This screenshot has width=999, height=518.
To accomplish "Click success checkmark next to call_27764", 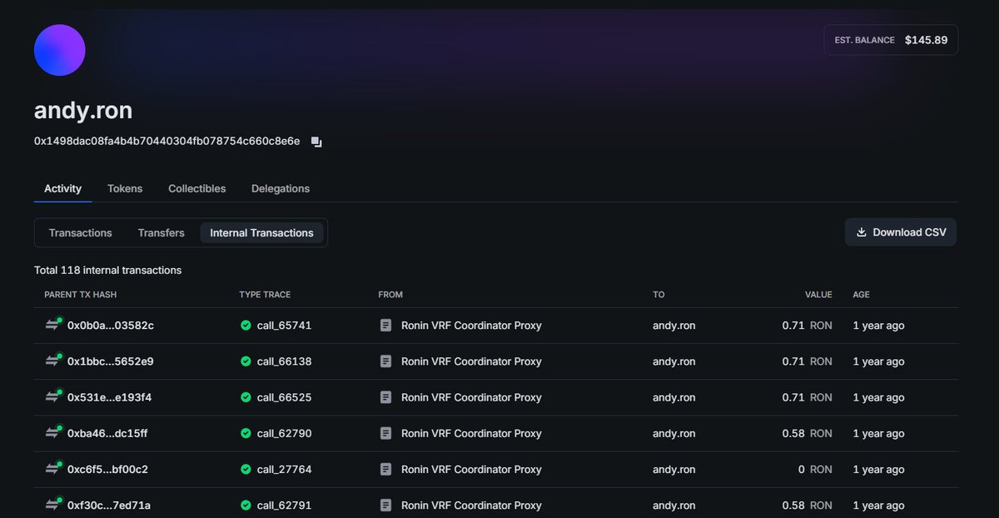I will 246,469.
